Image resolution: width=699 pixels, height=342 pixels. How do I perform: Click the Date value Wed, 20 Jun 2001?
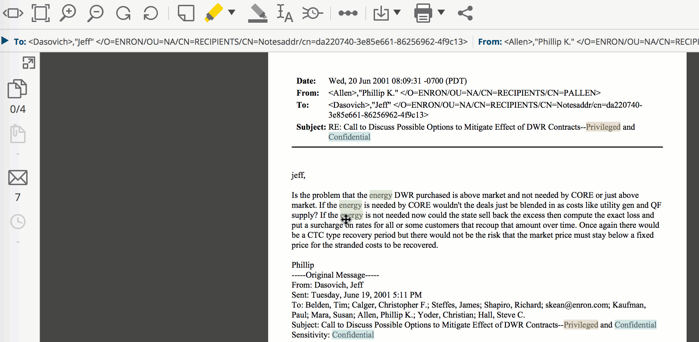pyautogui.click(x=397, y=81)
